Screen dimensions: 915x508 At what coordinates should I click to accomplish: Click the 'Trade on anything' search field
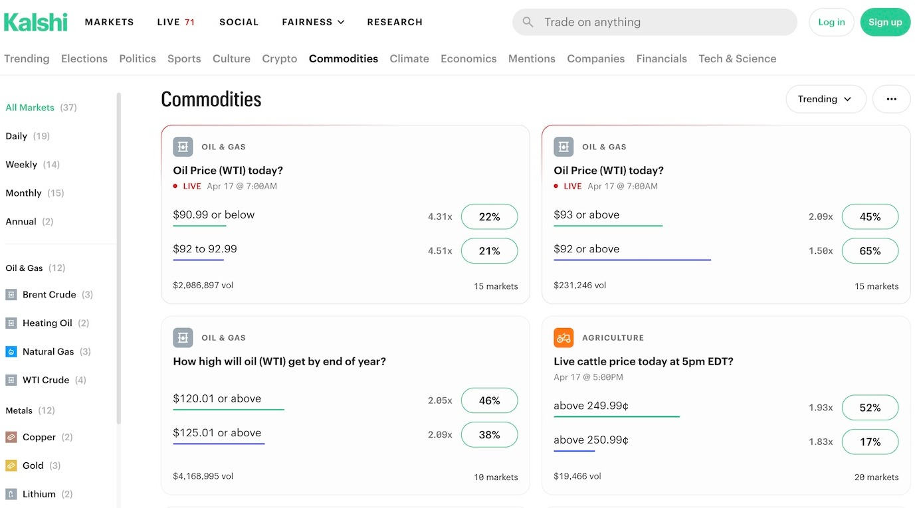tap(655, 22)
